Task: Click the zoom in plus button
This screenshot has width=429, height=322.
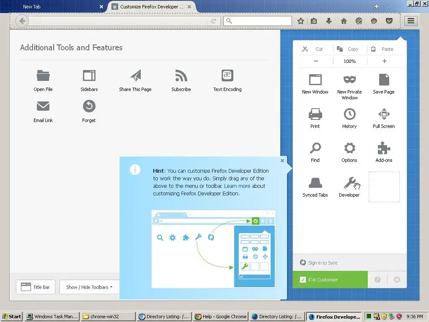Action: 385,61
